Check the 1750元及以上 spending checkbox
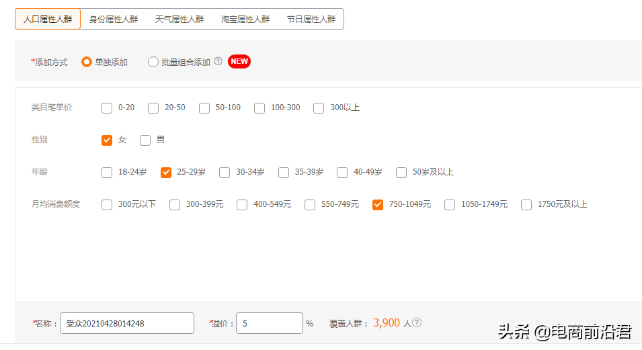The width and height of the screenshot is (642, 350). tap(526, 205)
